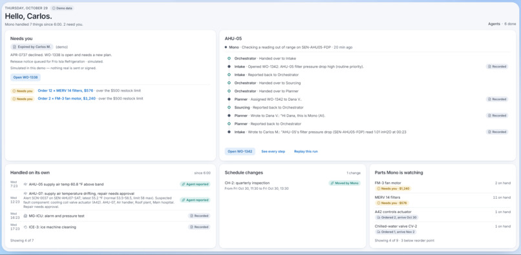This screenshot has width=521, height=255.
Task: Click Needs you $576 badge in Parts card
Action: 392,203
